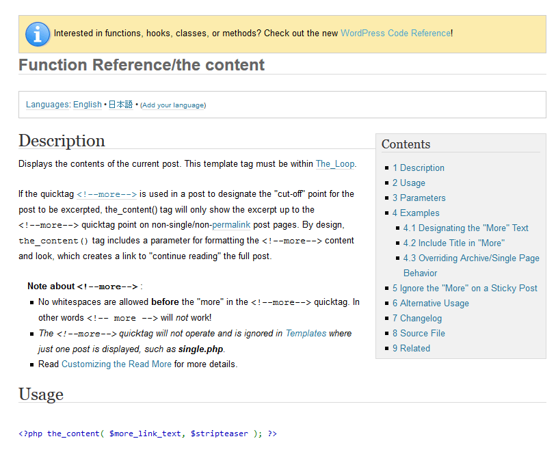Click the Languages link
Viewport: 556px width, 454px height.
[x=47, y=105]
